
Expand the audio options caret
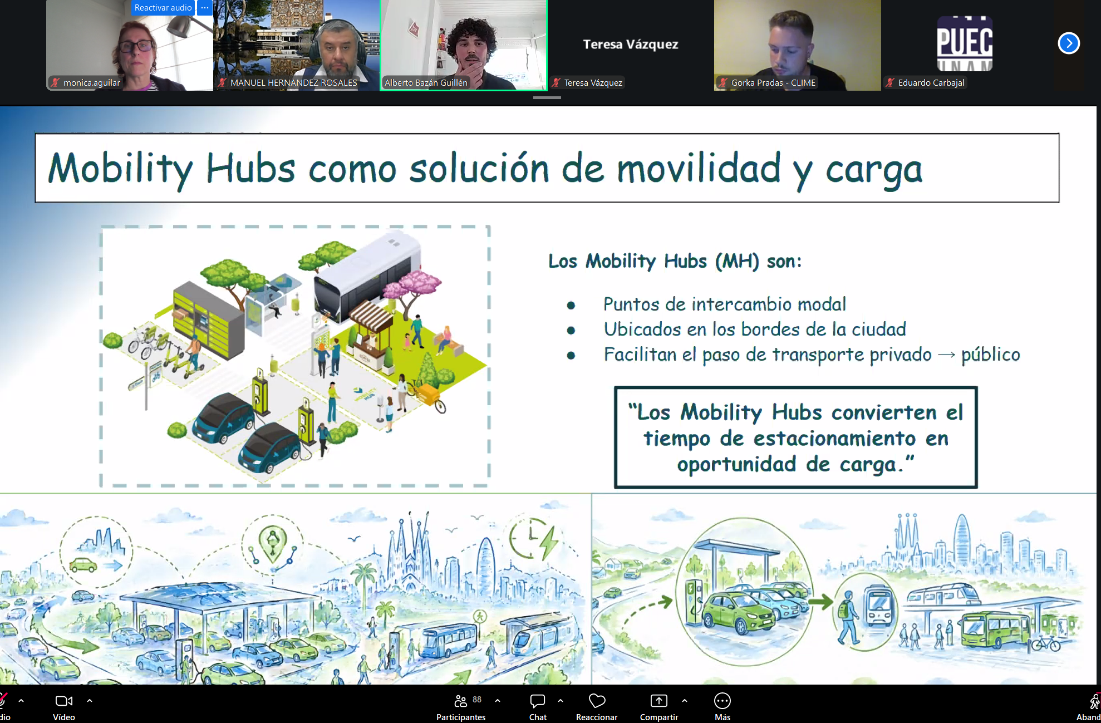click(x=21, y=701)
